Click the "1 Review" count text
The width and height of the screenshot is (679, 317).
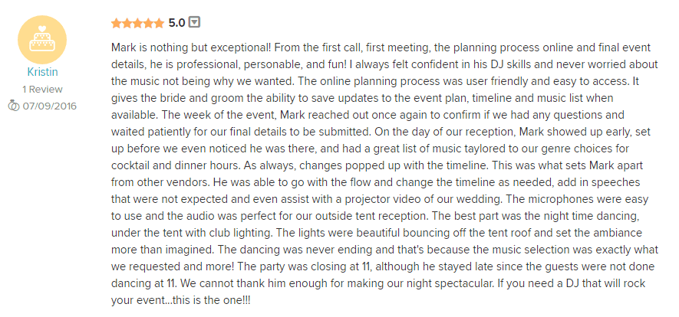coord(42,90)
